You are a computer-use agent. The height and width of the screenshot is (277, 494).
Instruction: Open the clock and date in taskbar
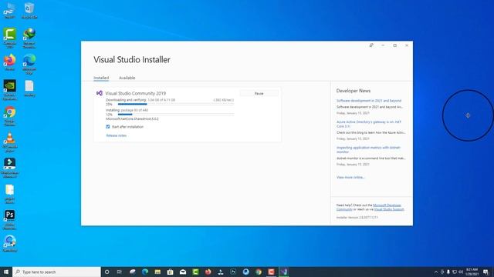472,272
